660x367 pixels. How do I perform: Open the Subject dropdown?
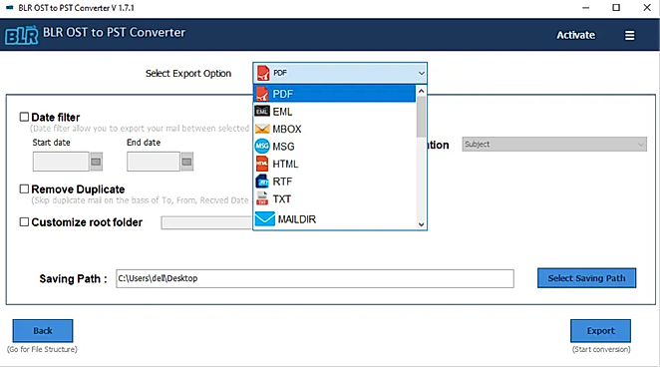554,144
